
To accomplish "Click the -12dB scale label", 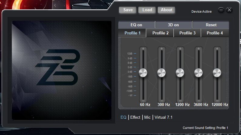I will coord(129,91).
